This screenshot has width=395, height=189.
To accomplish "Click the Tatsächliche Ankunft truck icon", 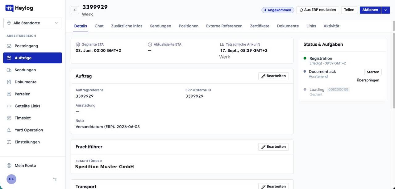I will click(x=222, y=44).
